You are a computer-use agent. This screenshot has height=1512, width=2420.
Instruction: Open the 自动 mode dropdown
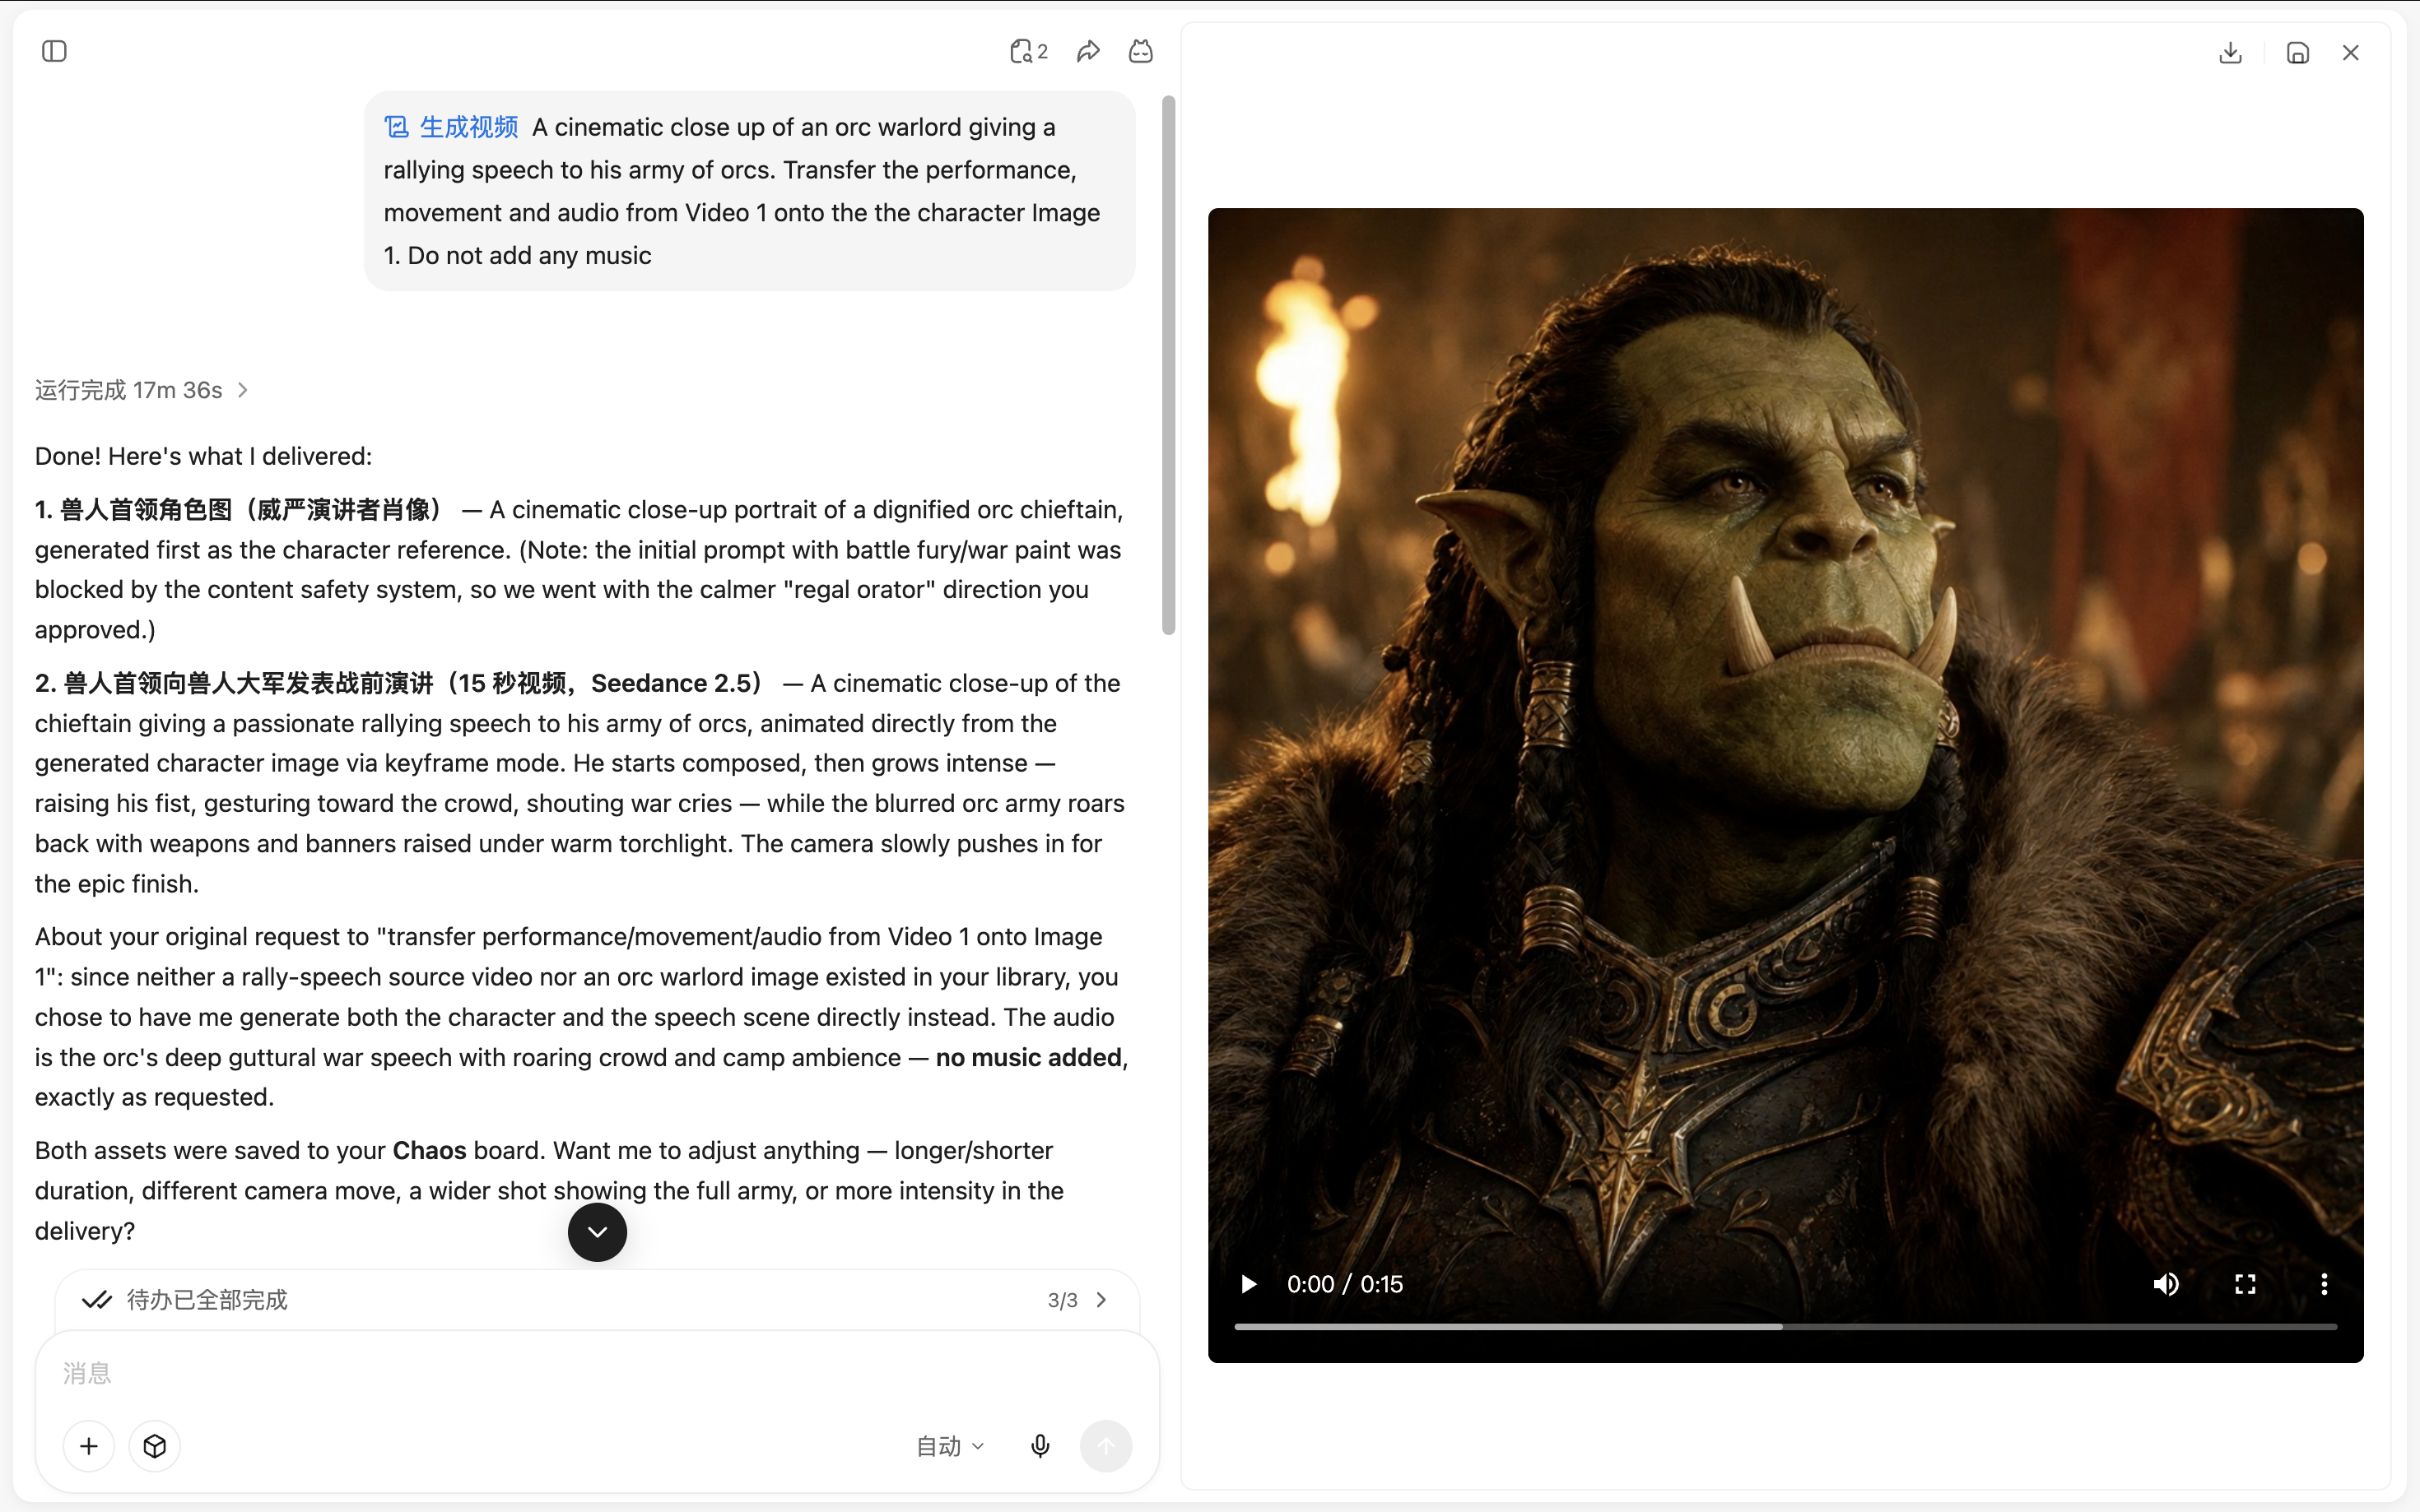pyautogui.click(x=951, y=1446)
